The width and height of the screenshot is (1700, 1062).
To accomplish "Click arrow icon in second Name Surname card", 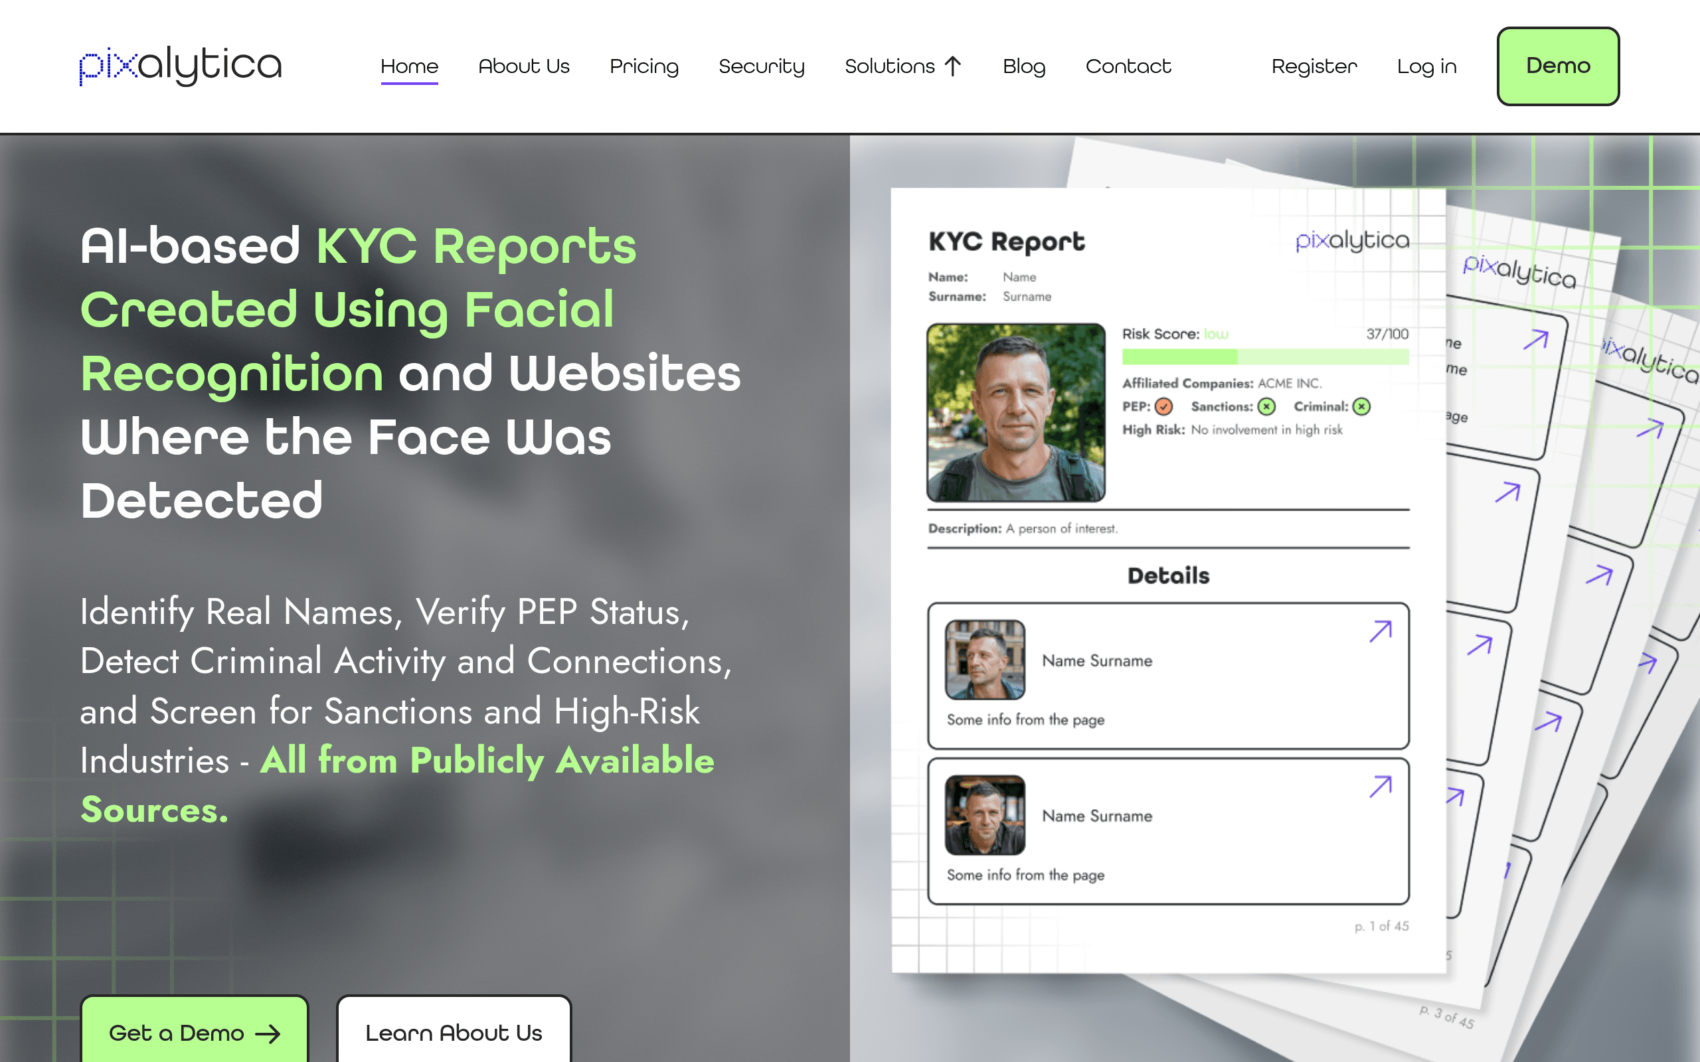I will tap(1381, 787).
